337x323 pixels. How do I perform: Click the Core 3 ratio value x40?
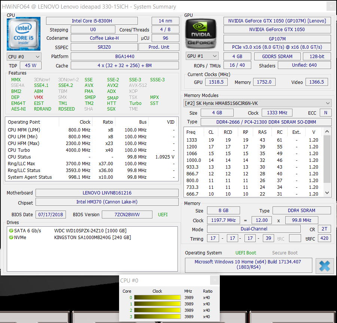[x=206, y=317]
